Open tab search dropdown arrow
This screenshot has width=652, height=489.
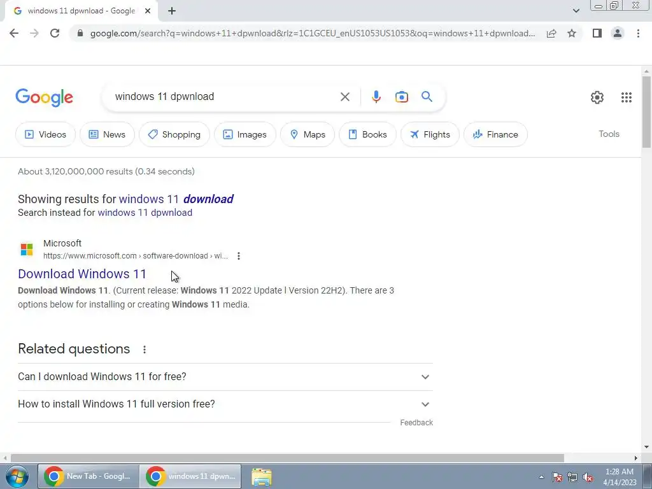pos(576,11)
